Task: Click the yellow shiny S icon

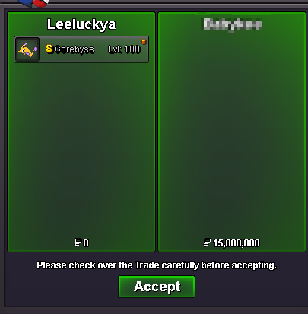Action: coord(49,49)
